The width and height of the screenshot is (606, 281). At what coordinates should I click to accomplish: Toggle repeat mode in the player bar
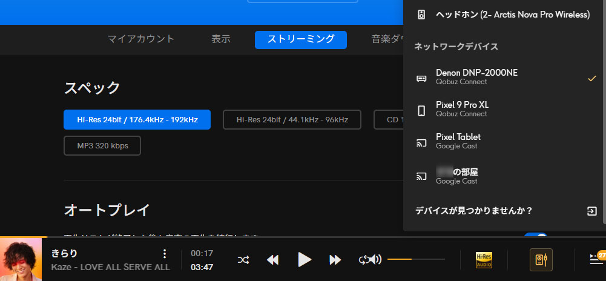coord(363,260)
